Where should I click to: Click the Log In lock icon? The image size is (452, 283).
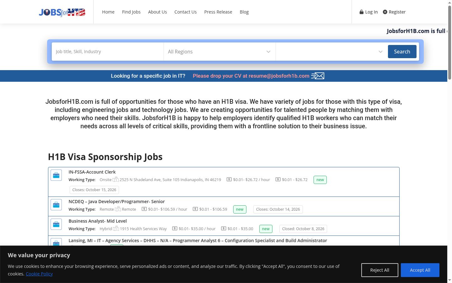362,12
